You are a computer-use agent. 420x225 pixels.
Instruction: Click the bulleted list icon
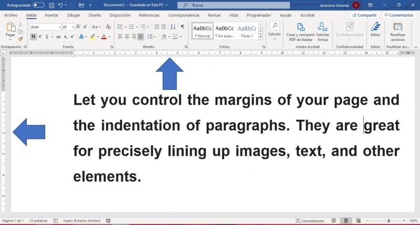point(120,26)
